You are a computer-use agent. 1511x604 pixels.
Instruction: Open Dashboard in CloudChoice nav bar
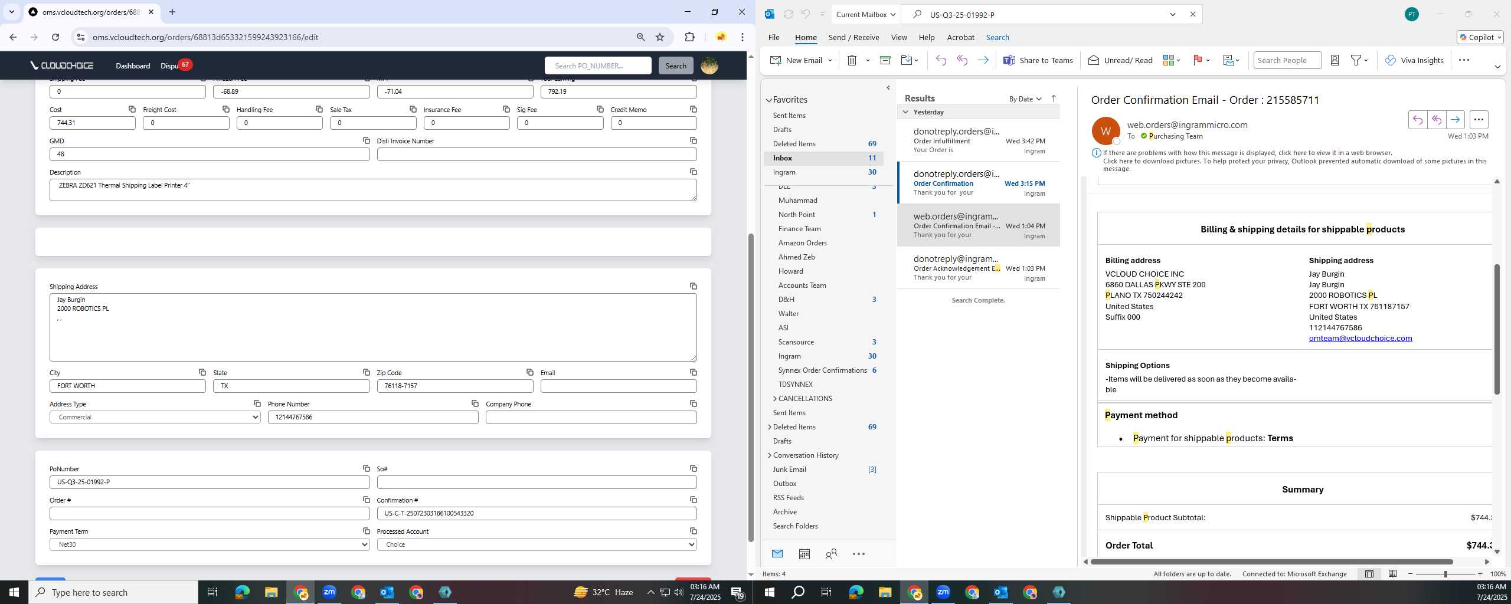click(x=133, y=65)
